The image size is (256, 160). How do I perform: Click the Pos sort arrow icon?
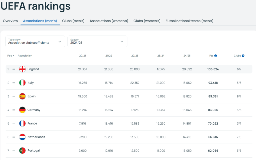pyautogui.click(x=14, y=56)
